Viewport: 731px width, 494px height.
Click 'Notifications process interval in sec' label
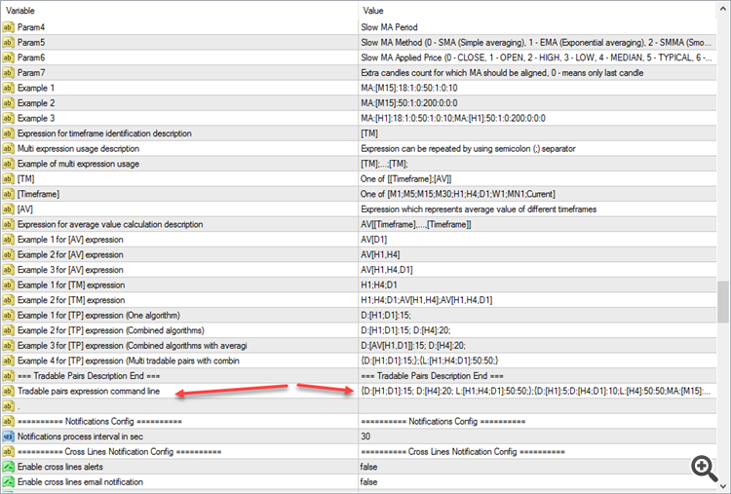tap(80, 437)
